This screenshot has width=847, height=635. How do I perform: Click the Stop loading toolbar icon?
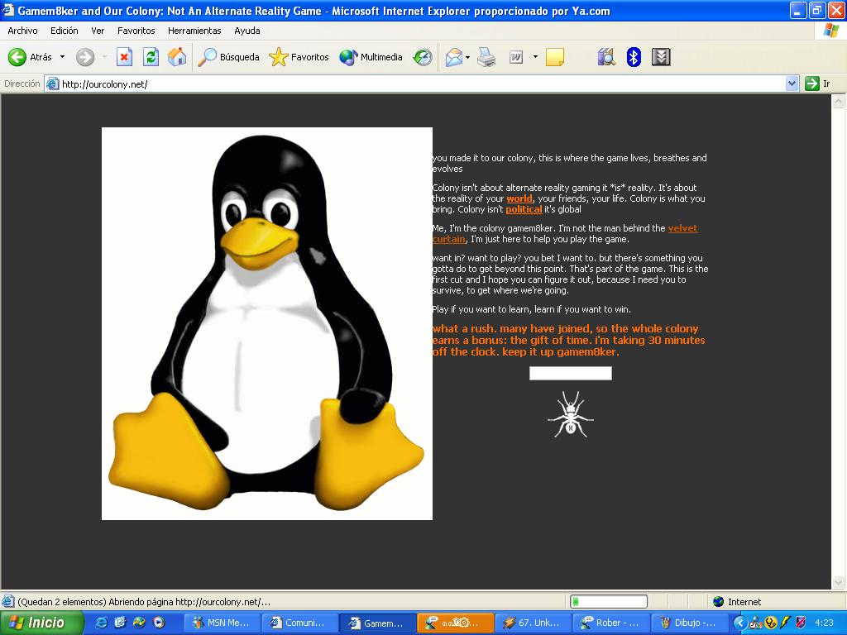pos(124,57)
